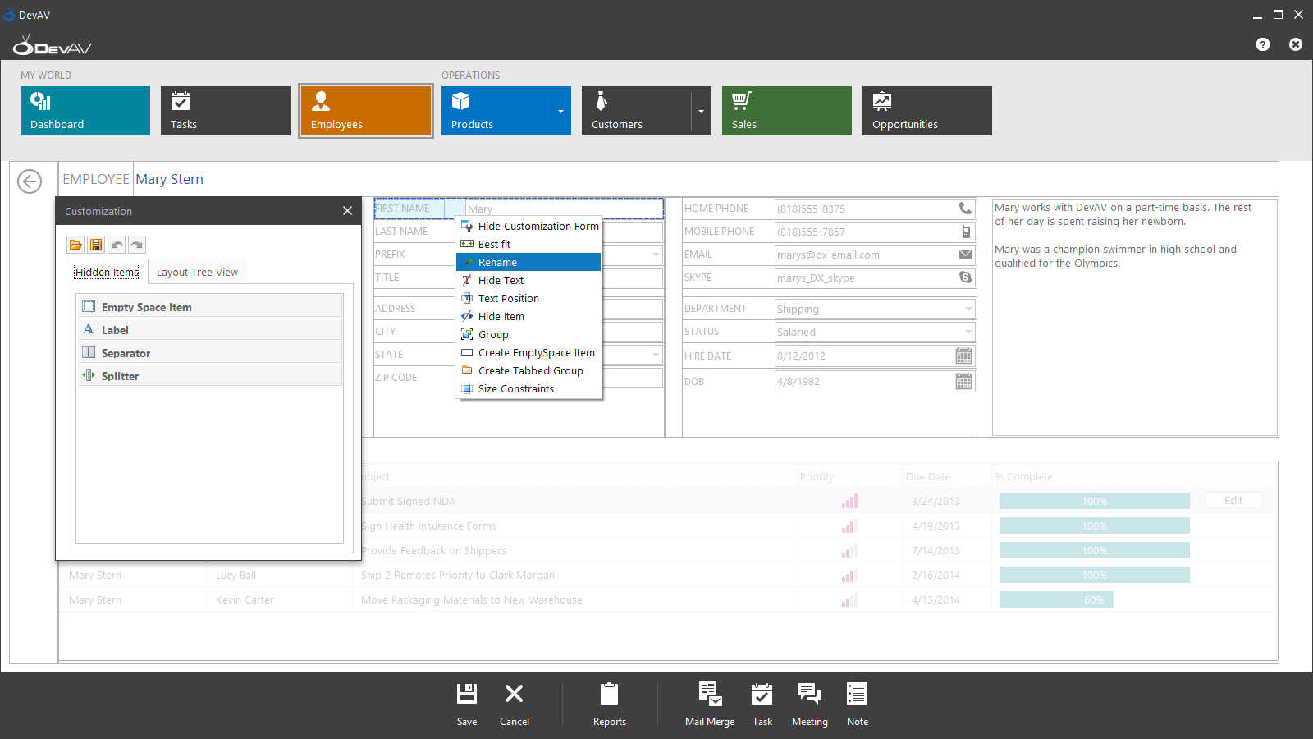This screenshot has width=1313, height=739.
Task: Choose Create Tabbed Group menu entry
Action: [529, 370]
